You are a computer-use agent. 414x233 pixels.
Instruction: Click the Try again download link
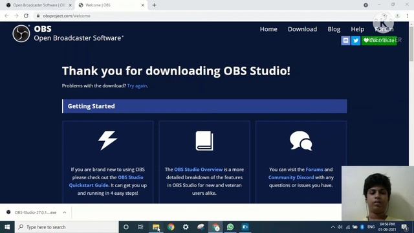tap(137, 86)
